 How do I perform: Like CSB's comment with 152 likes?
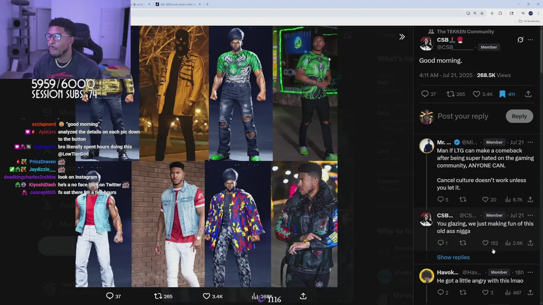point(485,243)
